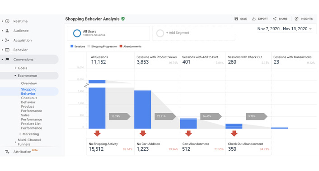Click the Product Views blue bar
The image size is (319, 171).
point(143,110)
